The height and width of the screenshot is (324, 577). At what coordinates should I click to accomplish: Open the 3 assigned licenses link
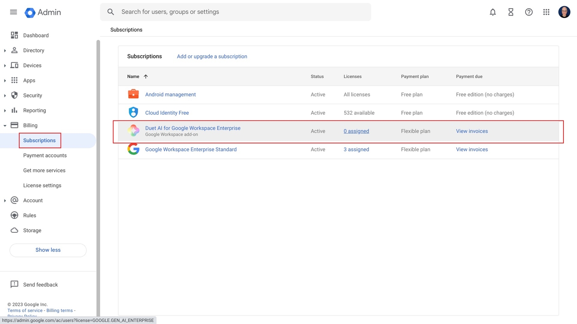pos(356,149)
